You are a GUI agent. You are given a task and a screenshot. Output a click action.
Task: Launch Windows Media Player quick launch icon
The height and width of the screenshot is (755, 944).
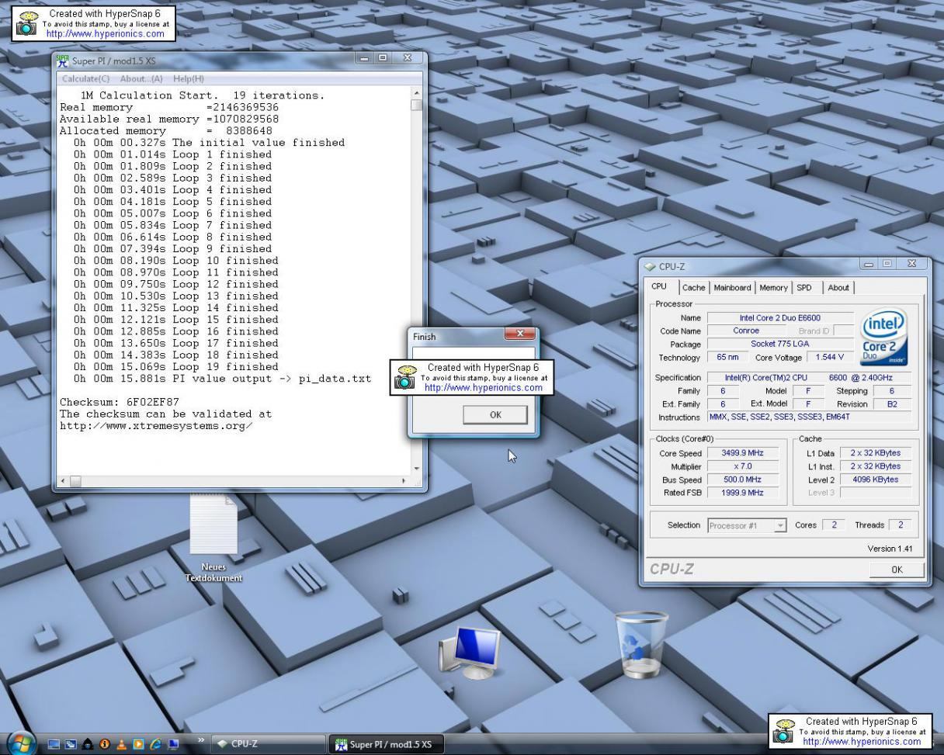tap(138, 744)
